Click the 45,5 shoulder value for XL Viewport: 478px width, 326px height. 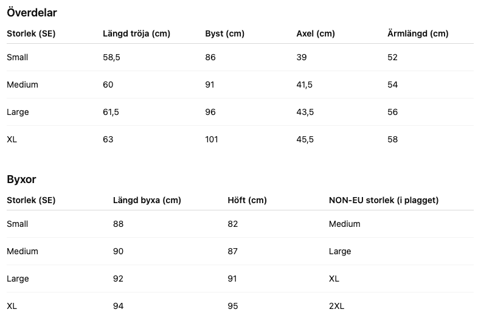tap(305, 139)
